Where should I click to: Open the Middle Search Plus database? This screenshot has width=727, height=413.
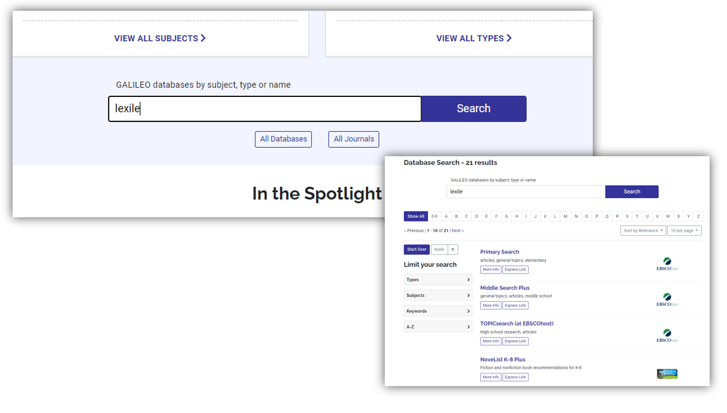tap(505, 288)
